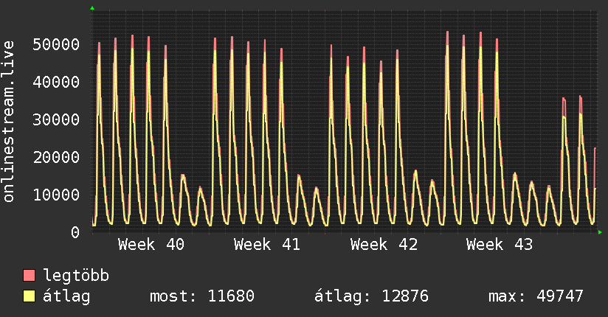
Task: Click the green arrow ending the x-axis
Action: [600, 232]
